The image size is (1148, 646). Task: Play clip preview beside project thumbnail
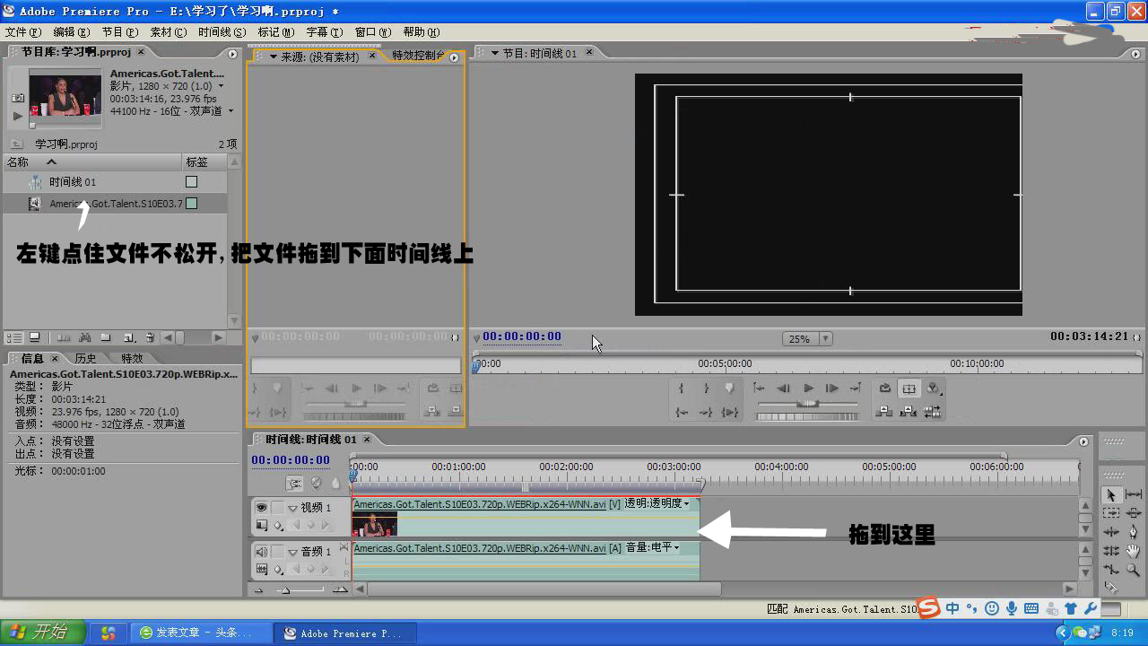17,116
